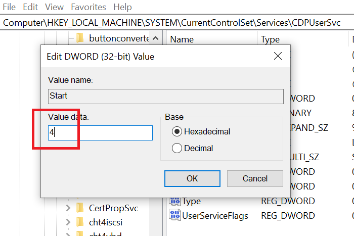
Task: Select the Hexadecimal base option
Action: (x=177, y=132)
